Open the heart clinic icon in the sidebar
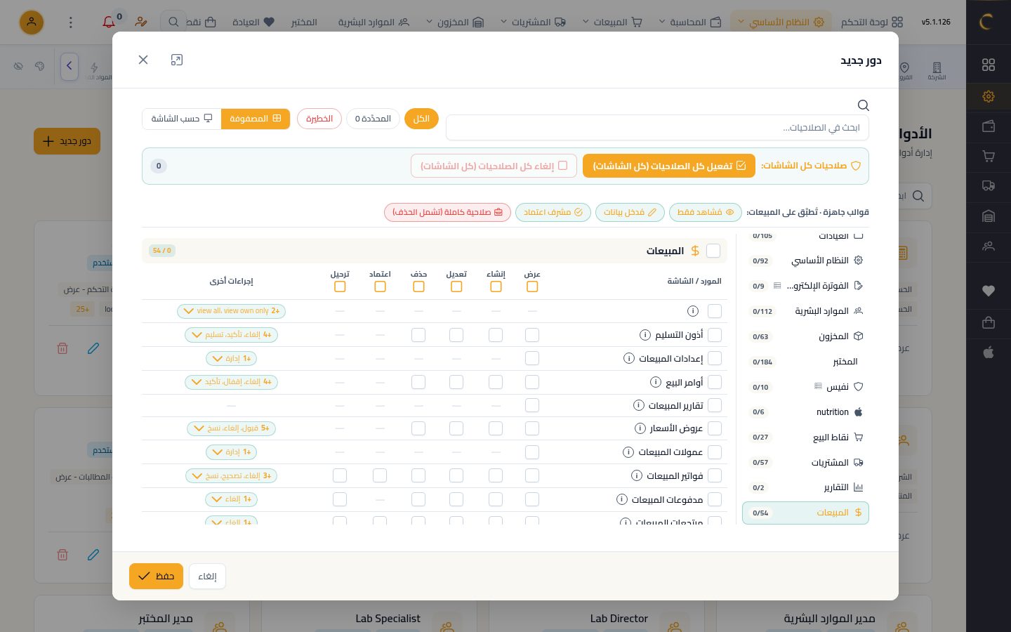 (x=989, y=291)
